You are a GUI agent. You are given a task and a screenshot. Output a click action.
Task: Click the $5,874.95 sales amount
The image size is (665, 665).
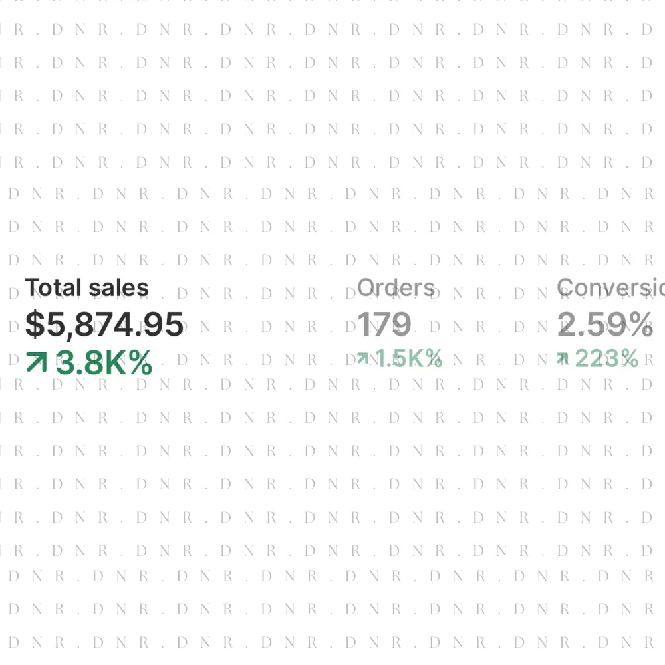(104, 325)
